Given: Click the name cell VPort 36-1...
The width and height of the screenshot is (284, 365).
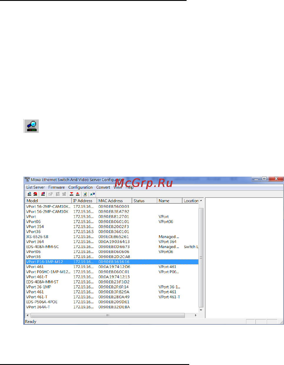Looking at the screenshot, I should (x=170, y=287).
